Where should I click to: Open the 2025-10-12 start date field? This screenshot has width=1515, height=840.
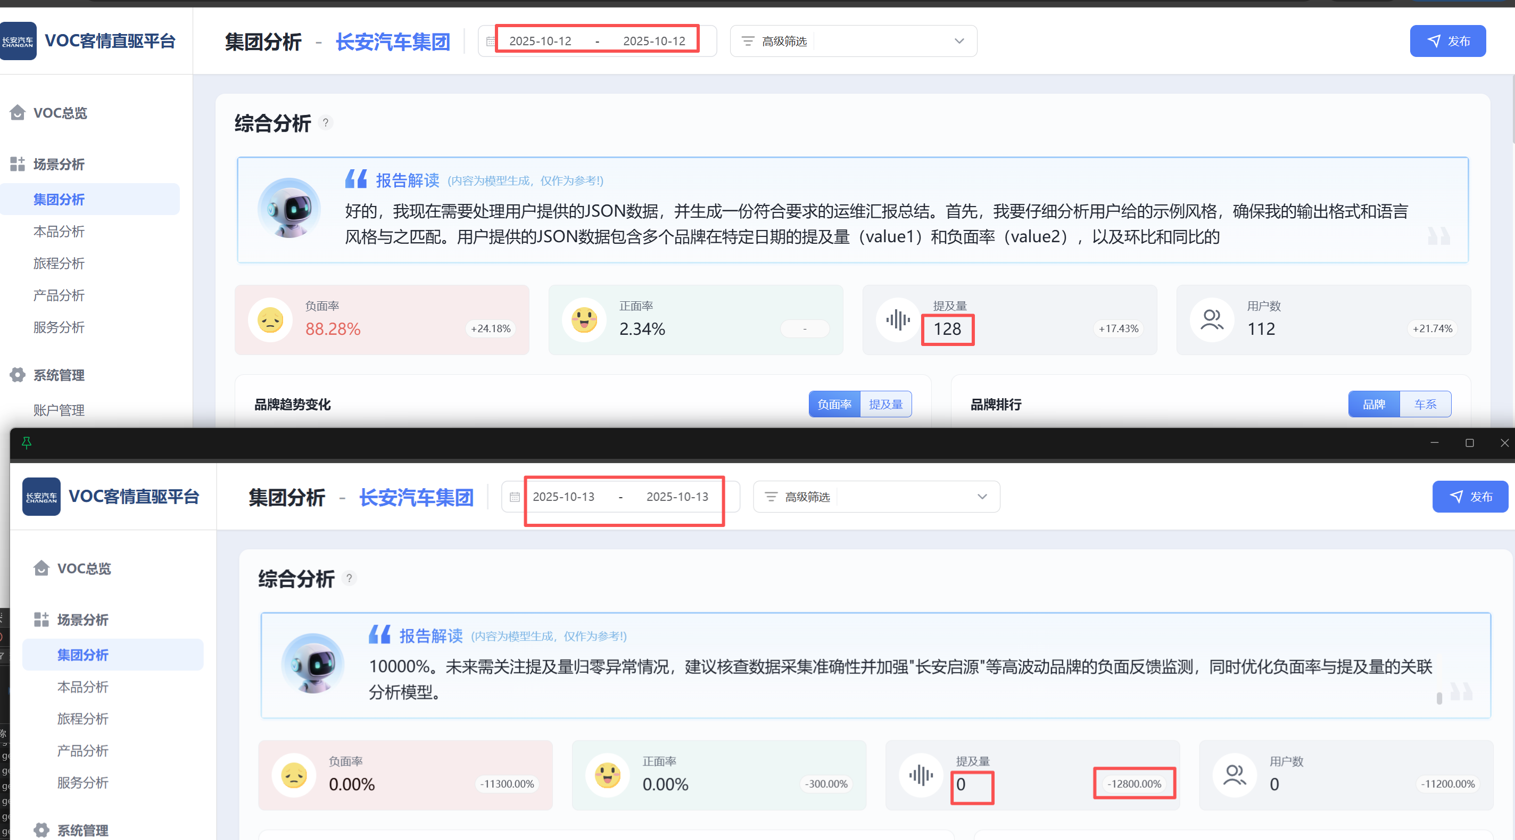[x=540, y=41]
